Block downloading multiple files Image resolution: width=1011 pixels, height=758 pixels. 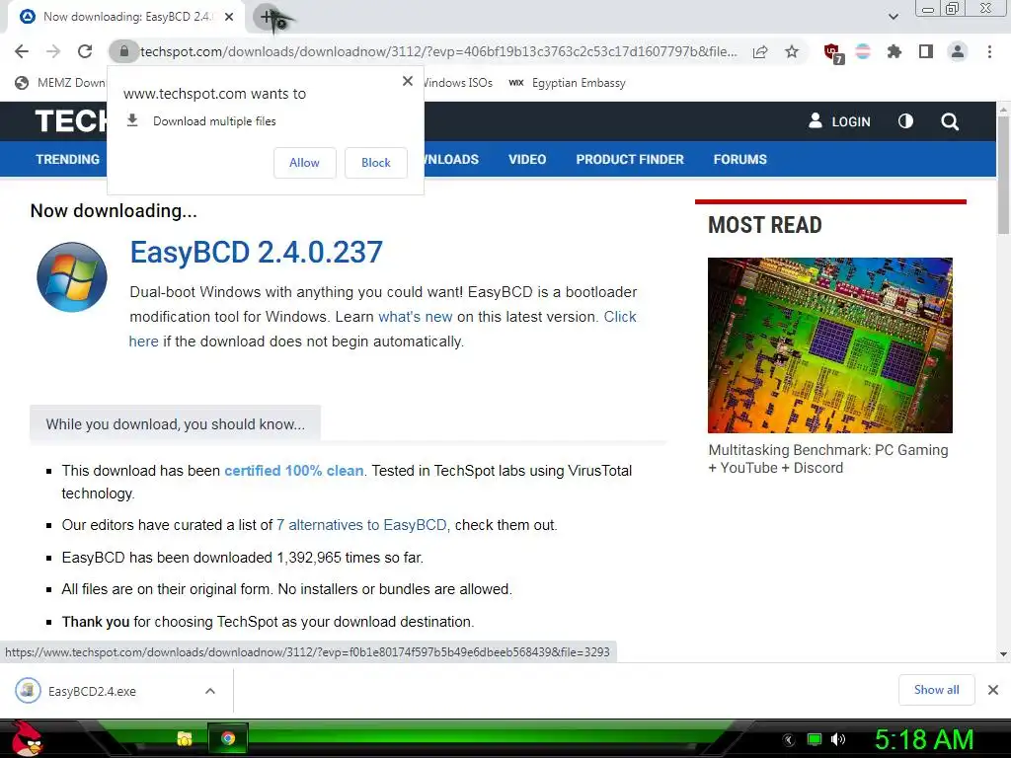tap(376, 163)
